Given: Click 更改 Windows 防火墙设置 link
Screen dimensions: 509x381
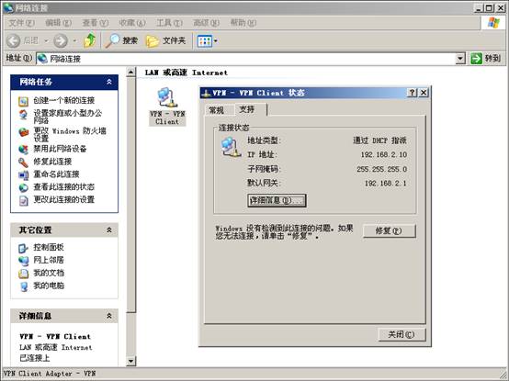Looking at the screenshot, I should [70, 134].
